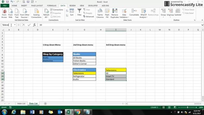Switch to the VIEW tab
Viewport: 204px width, 115px height.
tap(82, 6)
